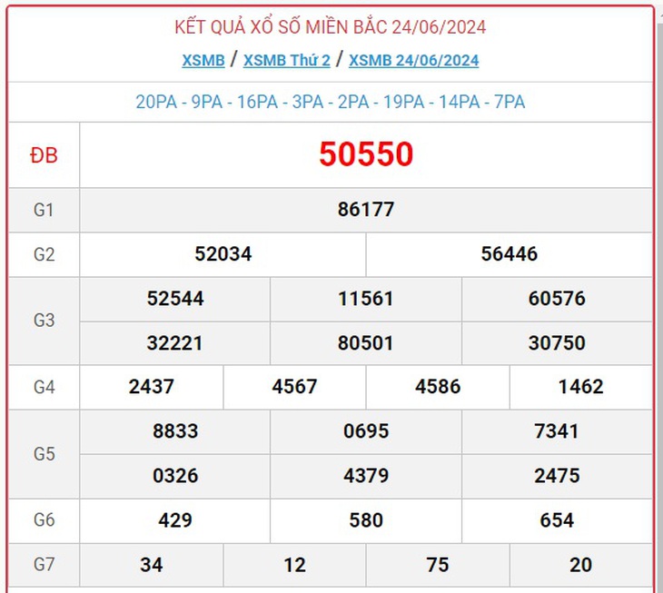Select the G3 number 30750

tap(557, 342)
